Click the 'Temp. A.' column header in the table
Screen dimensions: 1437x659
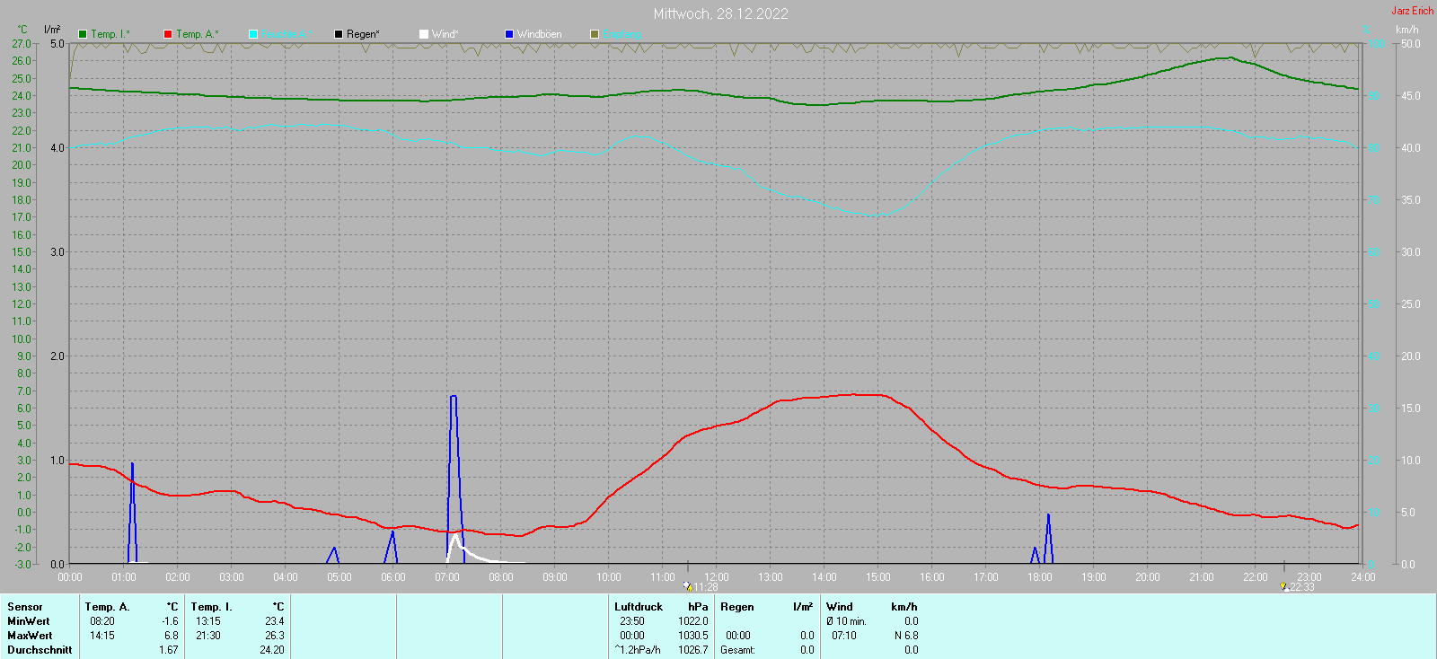coord(108,607)
